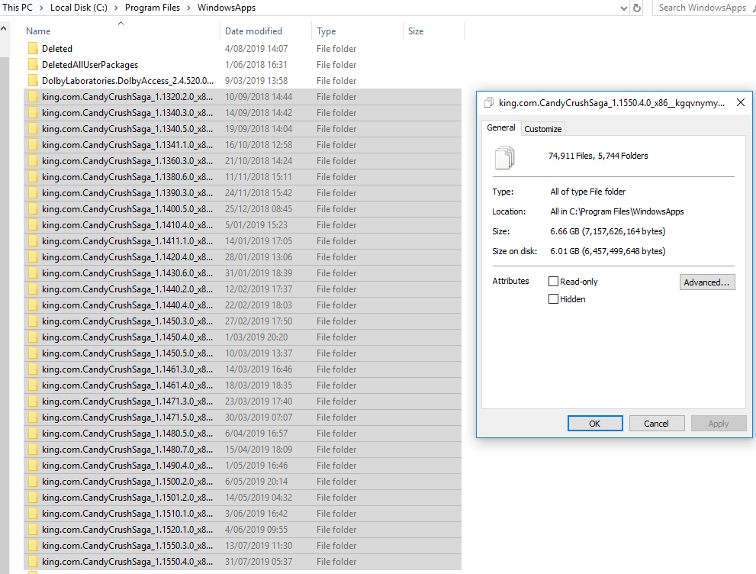
Task: Expand the chevron after Local Disk (C:)
Action: [x=116, y=8]
